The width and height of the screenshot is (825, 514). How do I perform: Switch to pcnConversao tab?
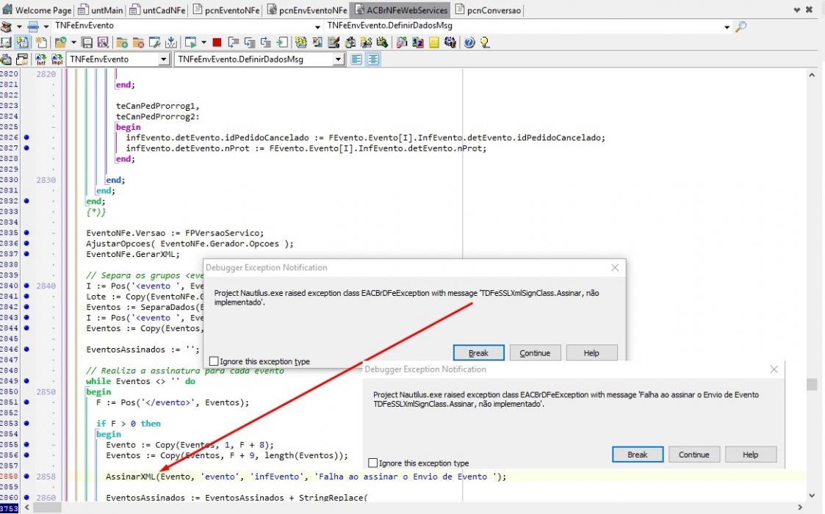click(x=488, y=10)
